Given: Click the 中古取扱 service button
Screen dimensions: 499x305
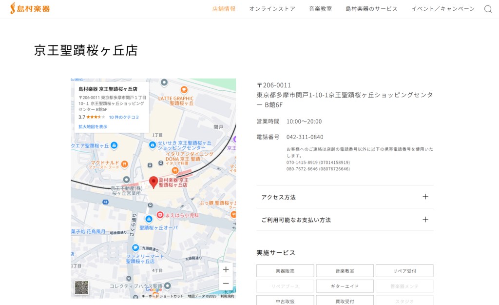Looking at the screenshot, I should click(x=285, y=301).
